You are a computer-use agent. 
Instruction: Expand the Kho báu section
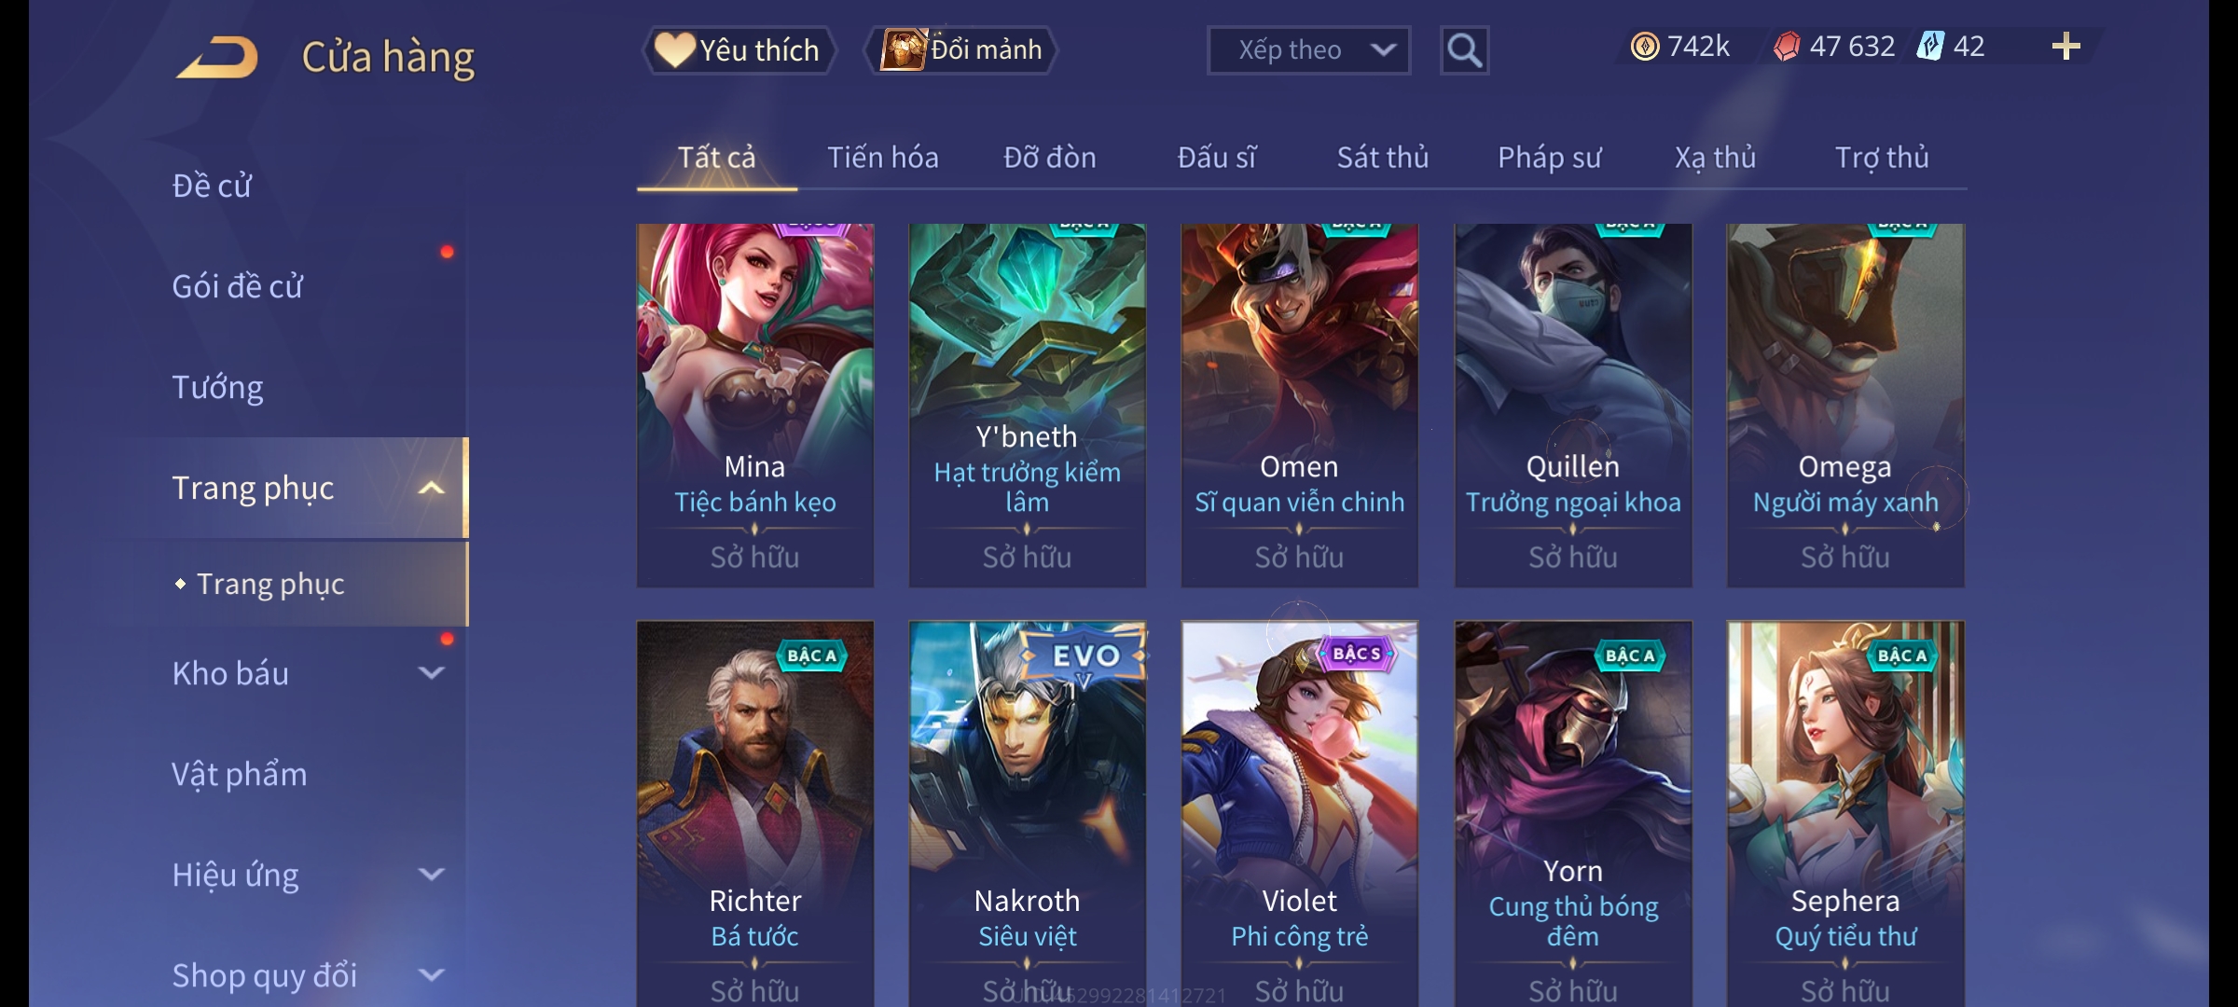pos(431,673)
